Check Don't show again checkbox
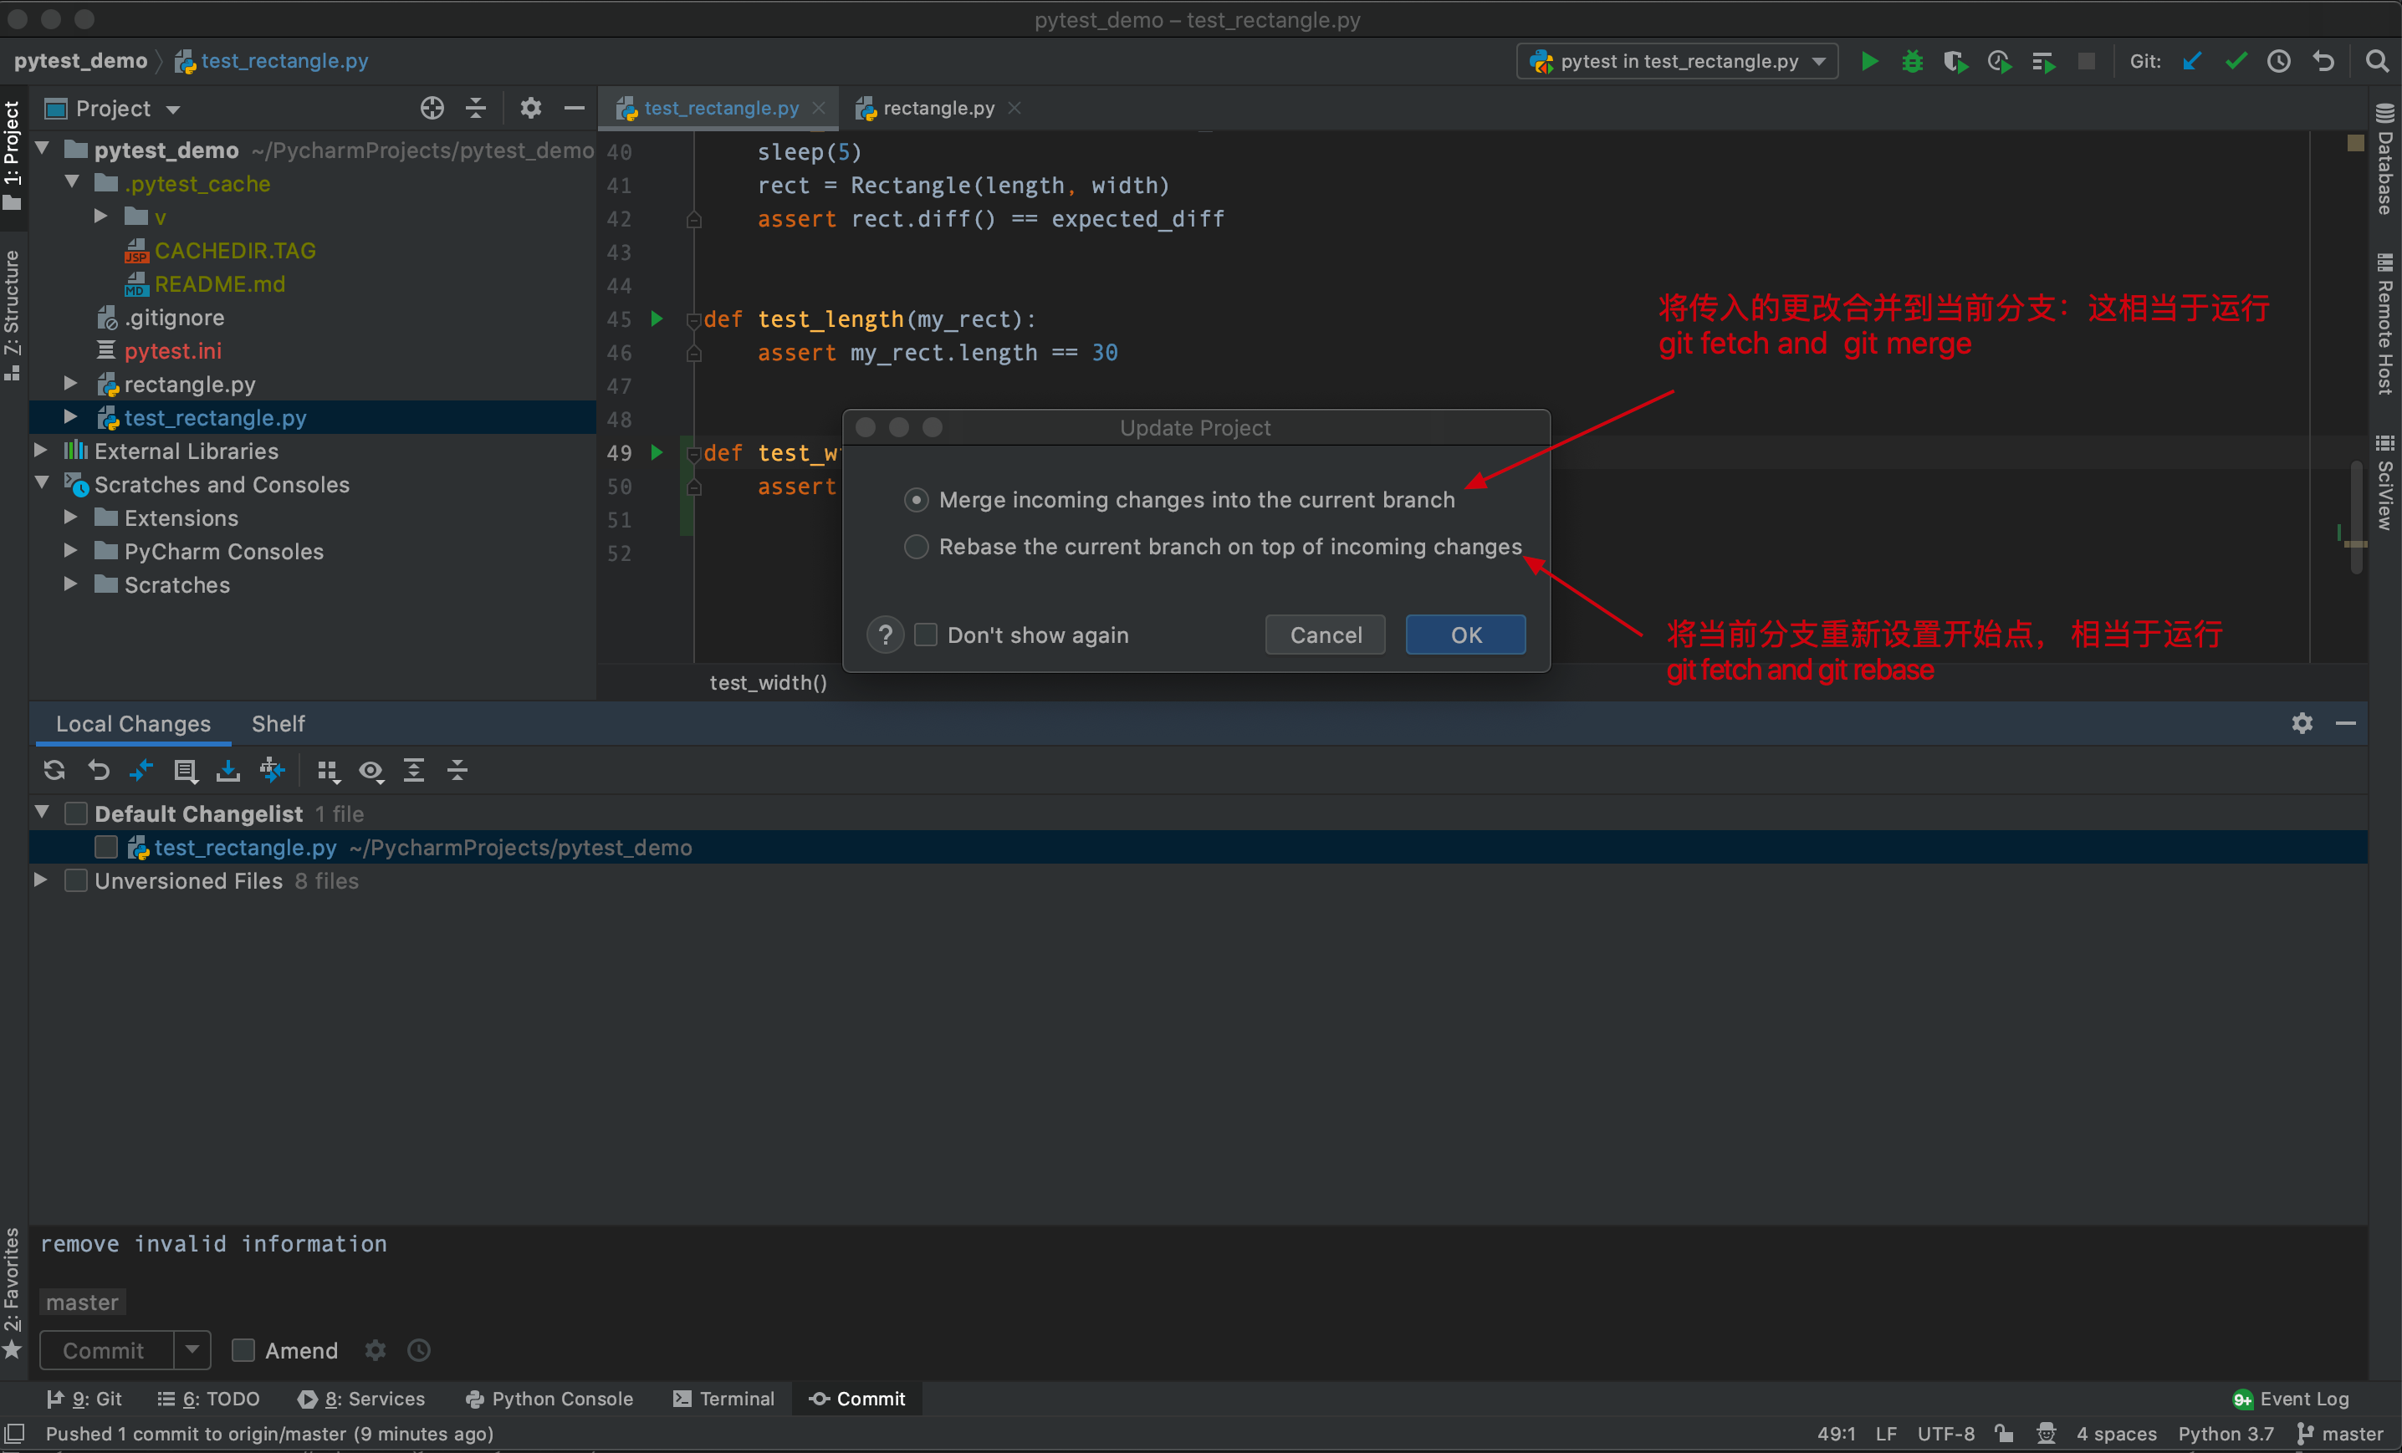The width and height of the screenshot is (2402, 1453). (926, 635)
